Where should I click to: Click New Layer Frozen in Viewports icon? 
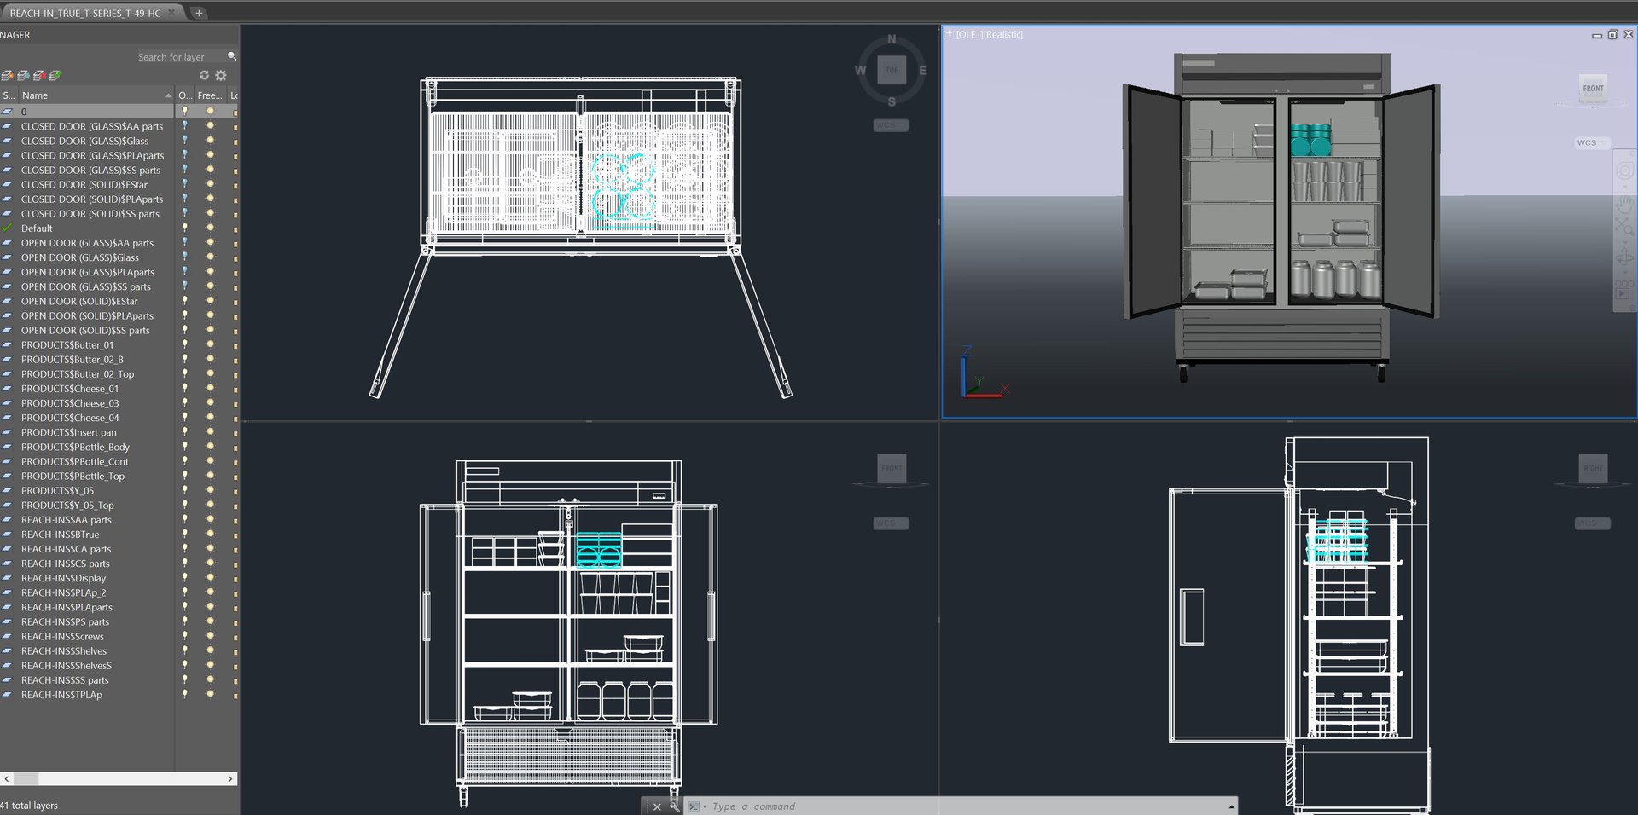(23, 76)
